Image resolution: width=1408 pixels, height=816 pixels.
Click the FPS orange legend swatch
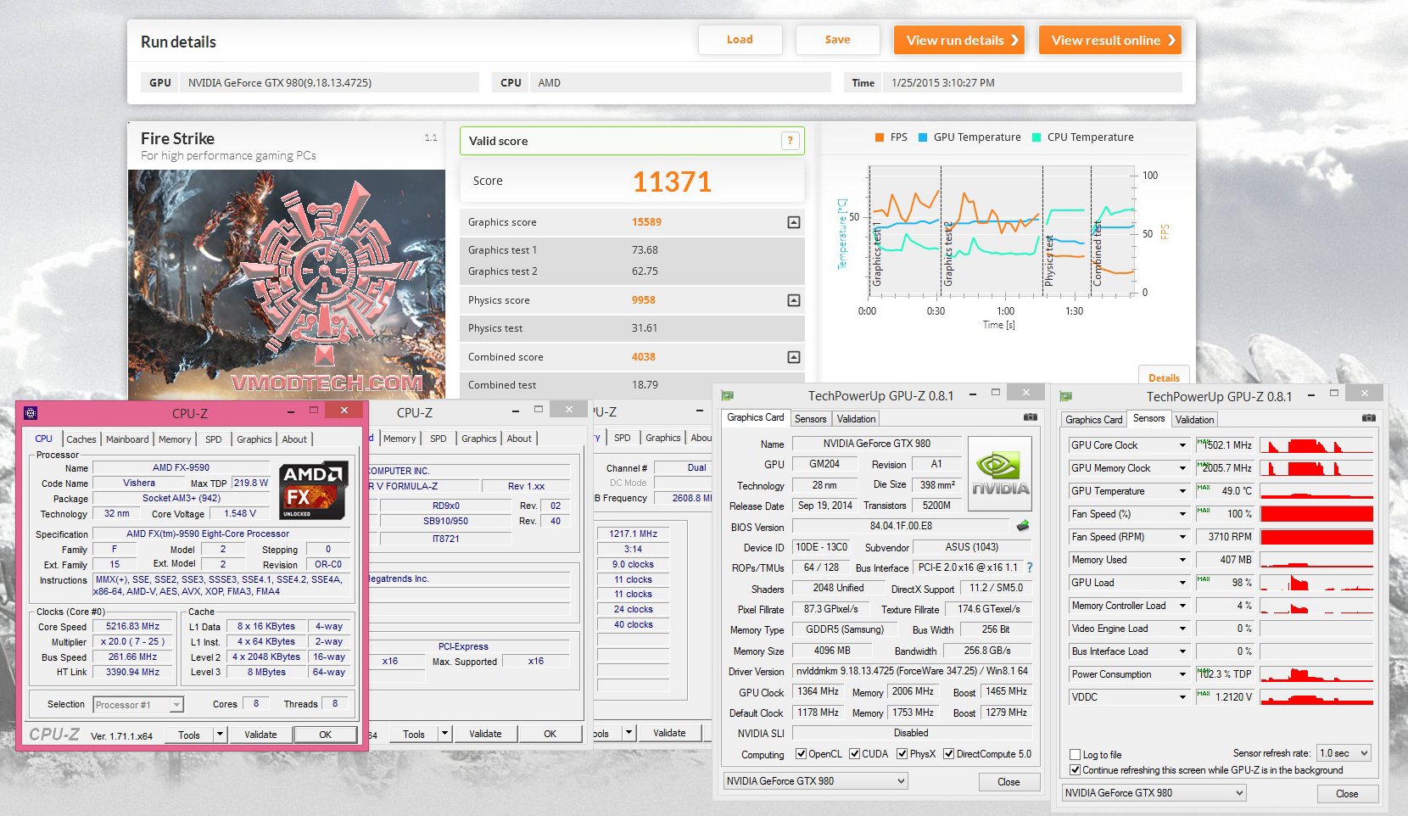pos(880,137)
